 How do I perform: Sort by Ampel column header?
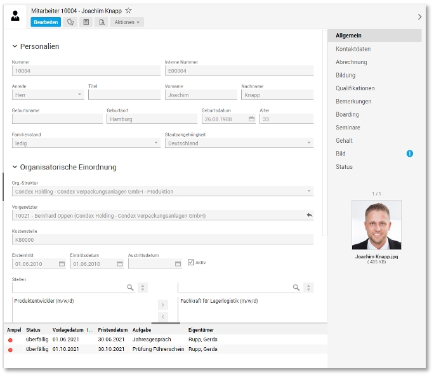point(14,330)
